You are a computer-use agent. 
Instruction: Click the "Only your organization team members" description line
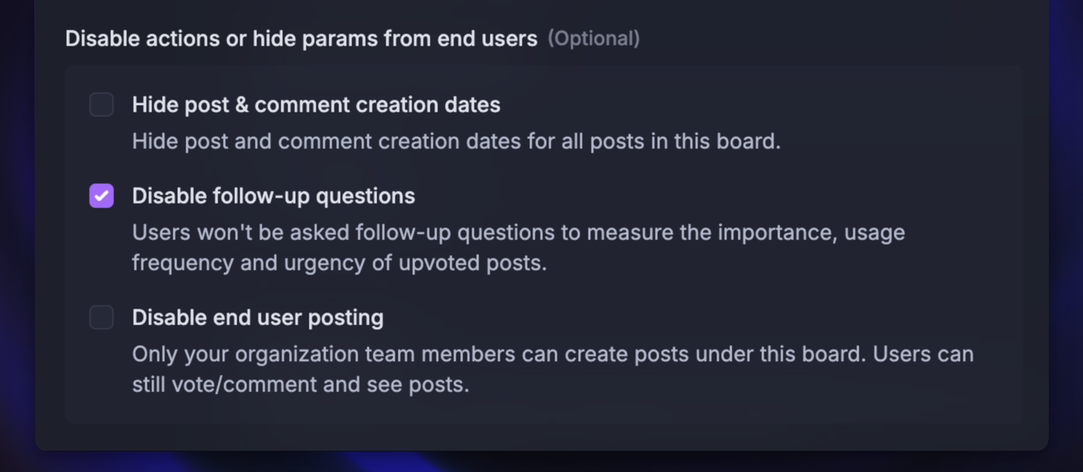pyautogui.click(x=553, y=354)
